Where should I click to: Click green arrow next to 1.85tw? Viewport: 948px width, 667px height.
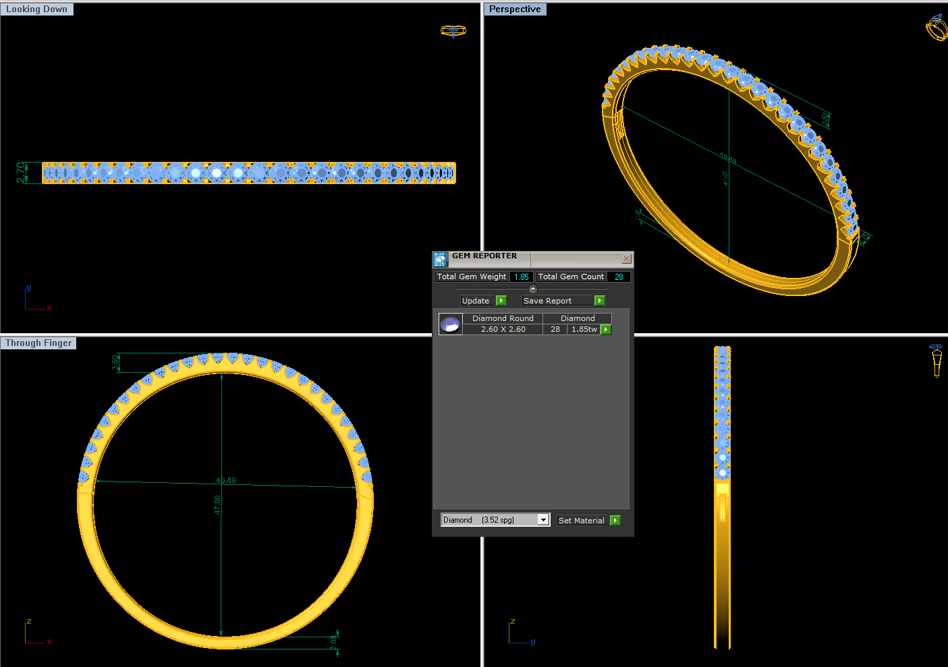pos(606,330)
